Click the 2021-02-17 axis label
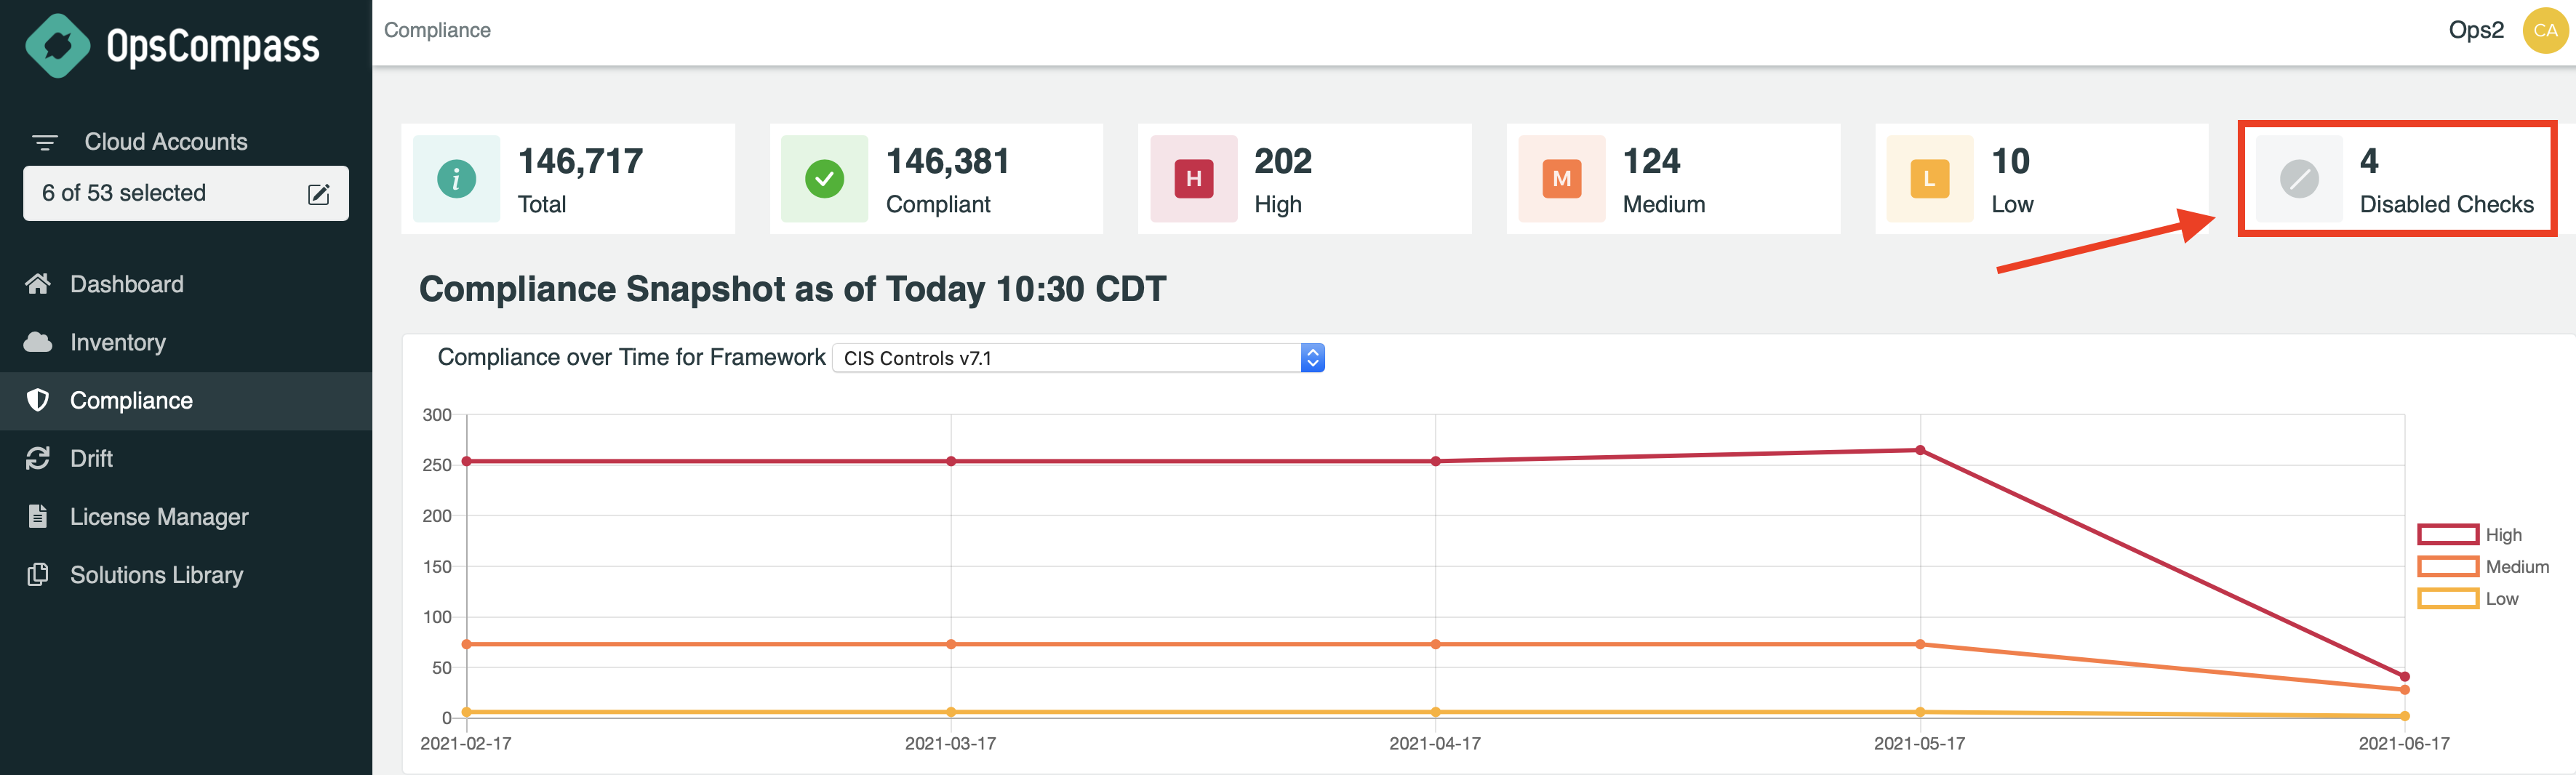This screenshot has height=775, width=2576. (466, 744)
